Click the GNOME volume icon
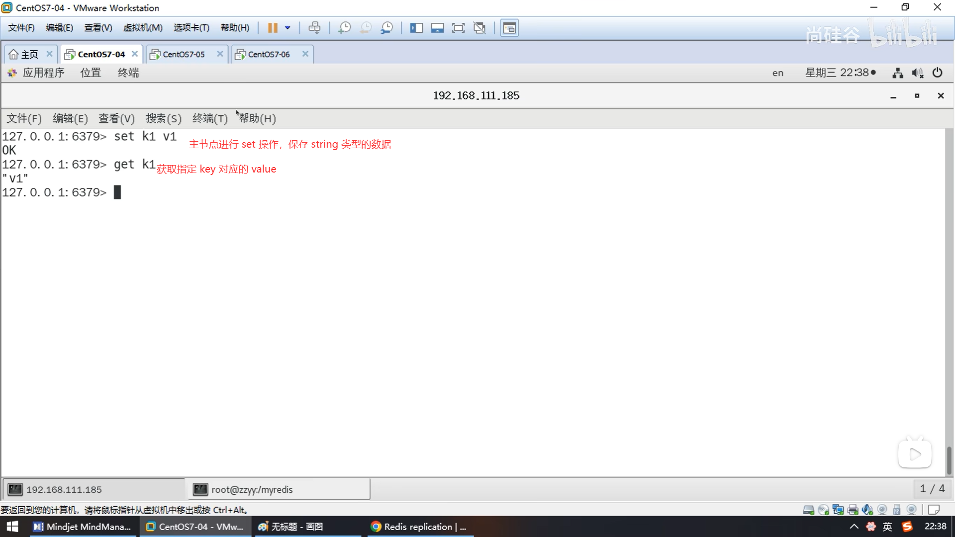The image size is (955, 537). [x=917, y=73]
